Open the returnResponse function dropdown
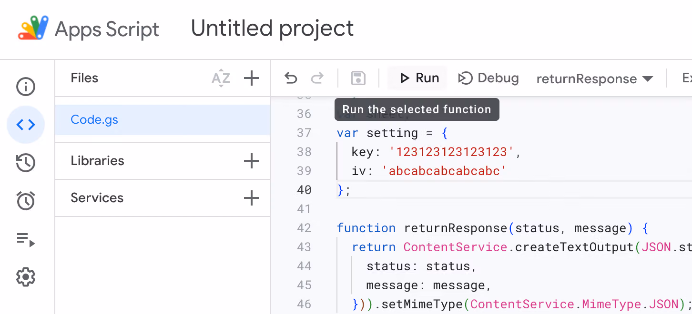Image resolution: width=692 pixels, height=314 pixels. (594, 79)
